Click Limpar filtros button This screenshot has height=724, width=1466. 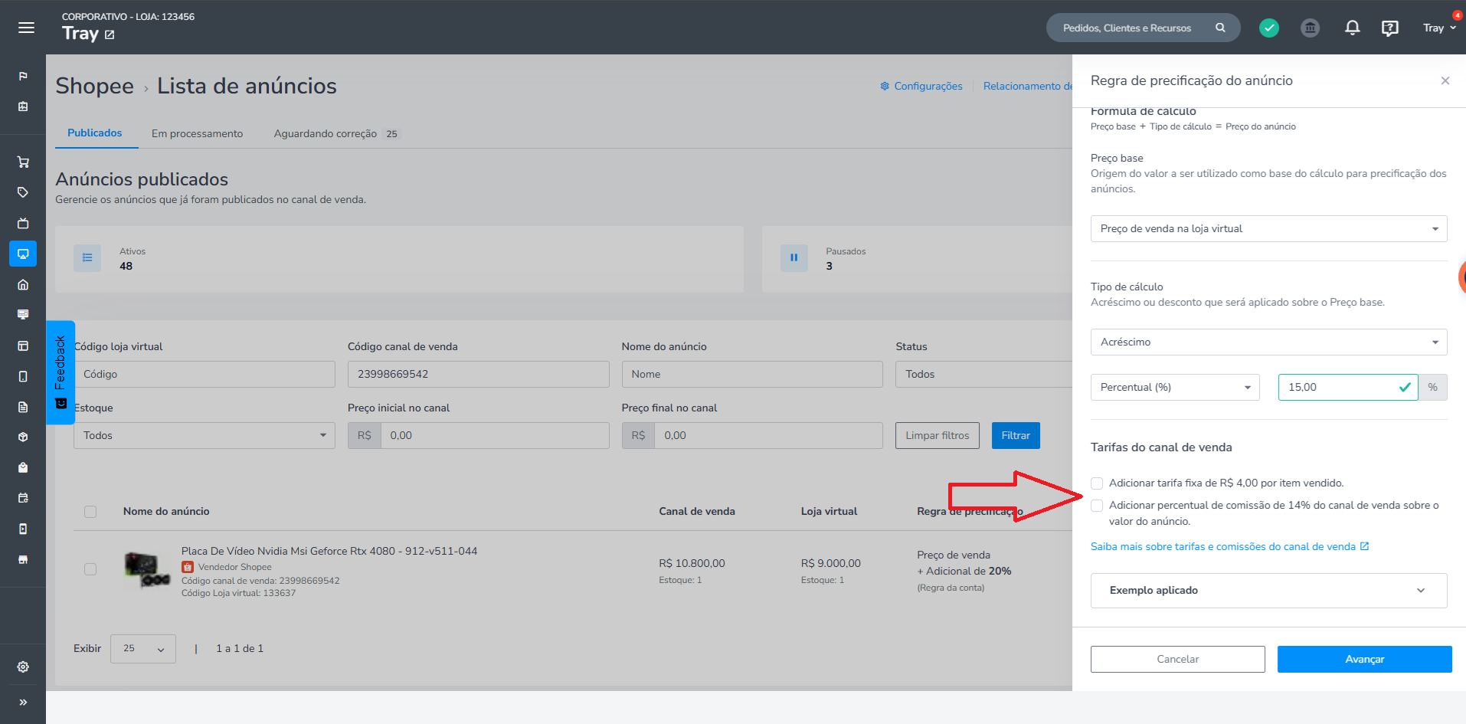(x=937, y=435)
